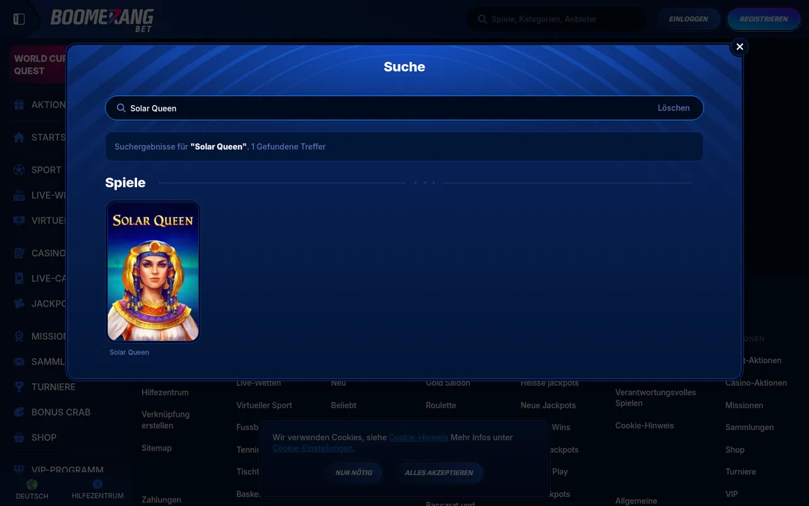This screenshot has height=506, width=809.
Task: Open Cookie-Hinweis link in the cookie banner
Action: [418, 437]
